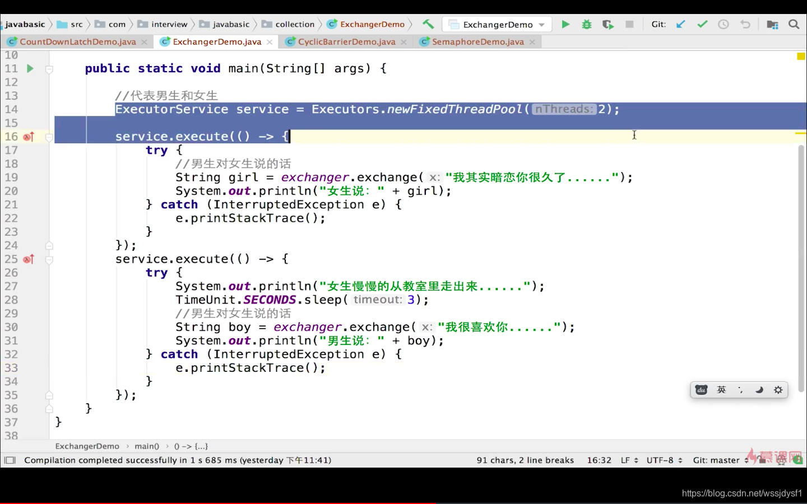Viewport: 807px width, 504px height.
Task: Click main() in bottom editor breadcrumb
Action: pos(147,446)
